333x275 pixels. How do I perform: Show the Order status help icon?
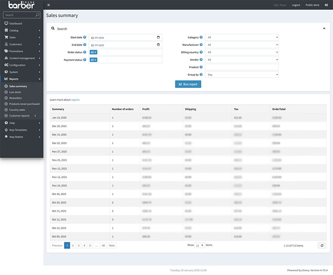point(85,52)
